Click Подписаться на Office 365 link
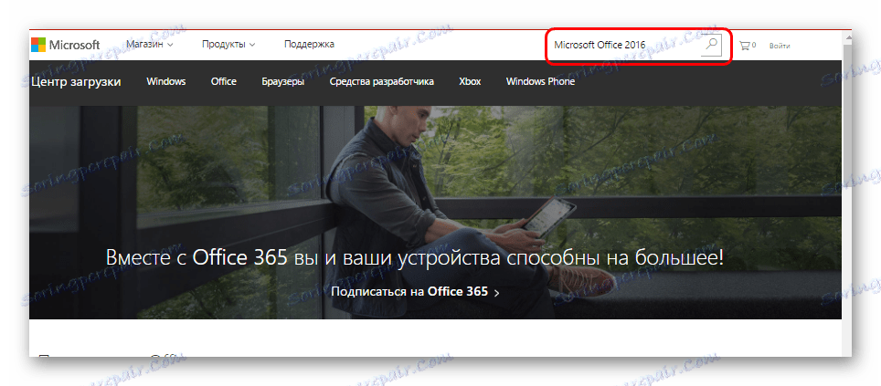881x386 pixels. pyautogui.click(x=415, y=292)
